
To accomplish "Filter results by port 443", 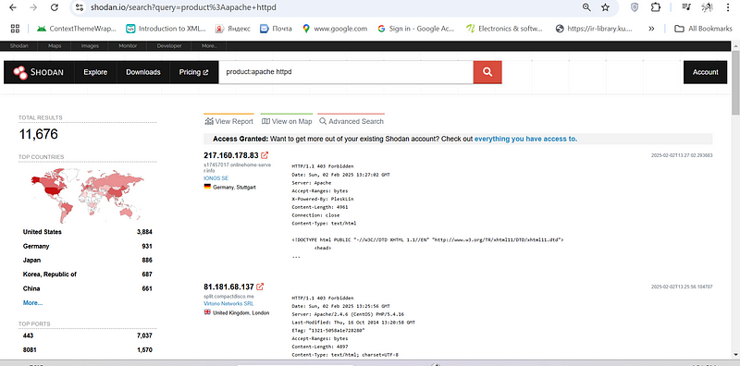I will pyautogui.click(x=87, y=335).
